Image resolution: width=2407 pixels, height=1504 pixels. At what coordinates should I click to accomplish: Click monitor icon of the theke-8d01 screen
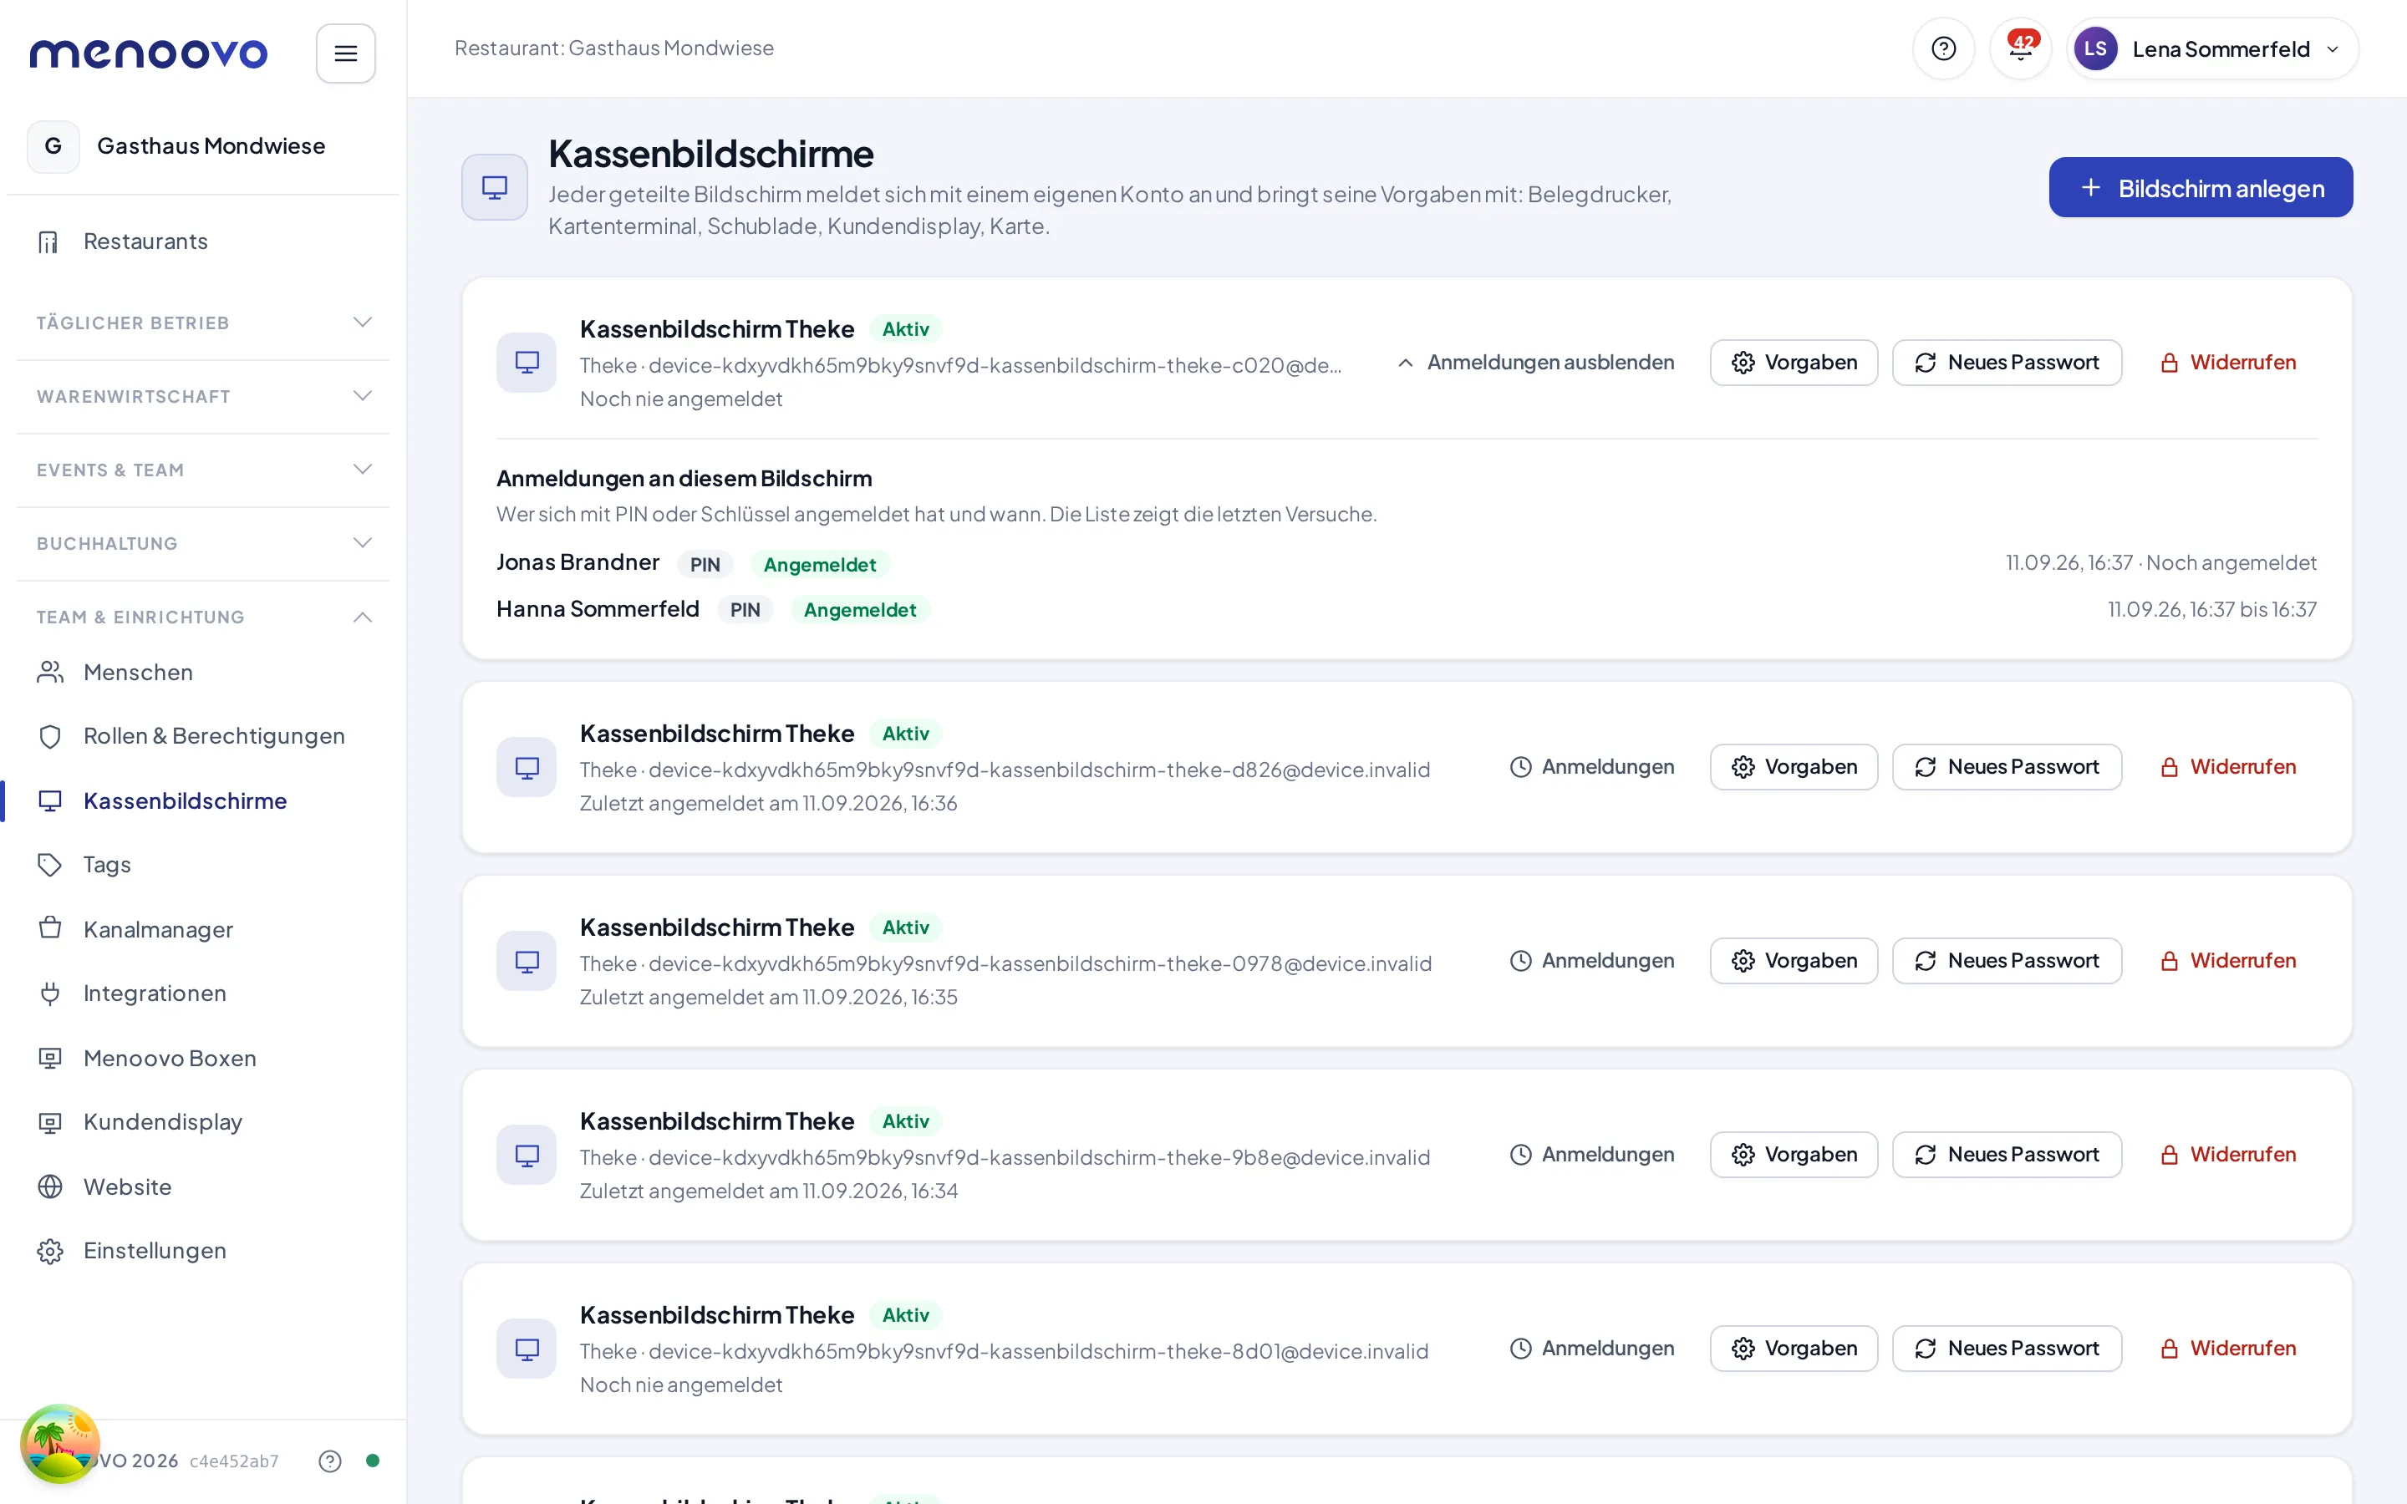point(527,1349)
